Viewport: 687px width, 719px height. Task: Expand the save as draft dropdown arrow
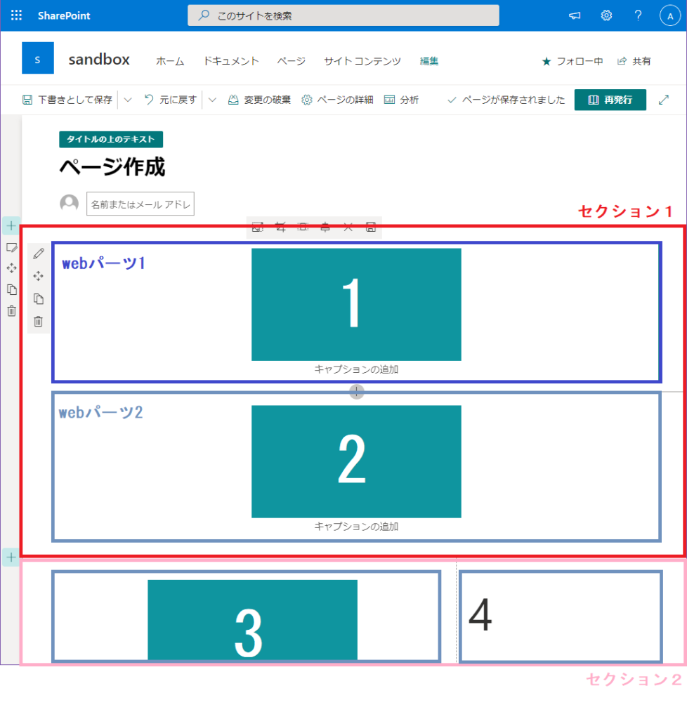128,100
